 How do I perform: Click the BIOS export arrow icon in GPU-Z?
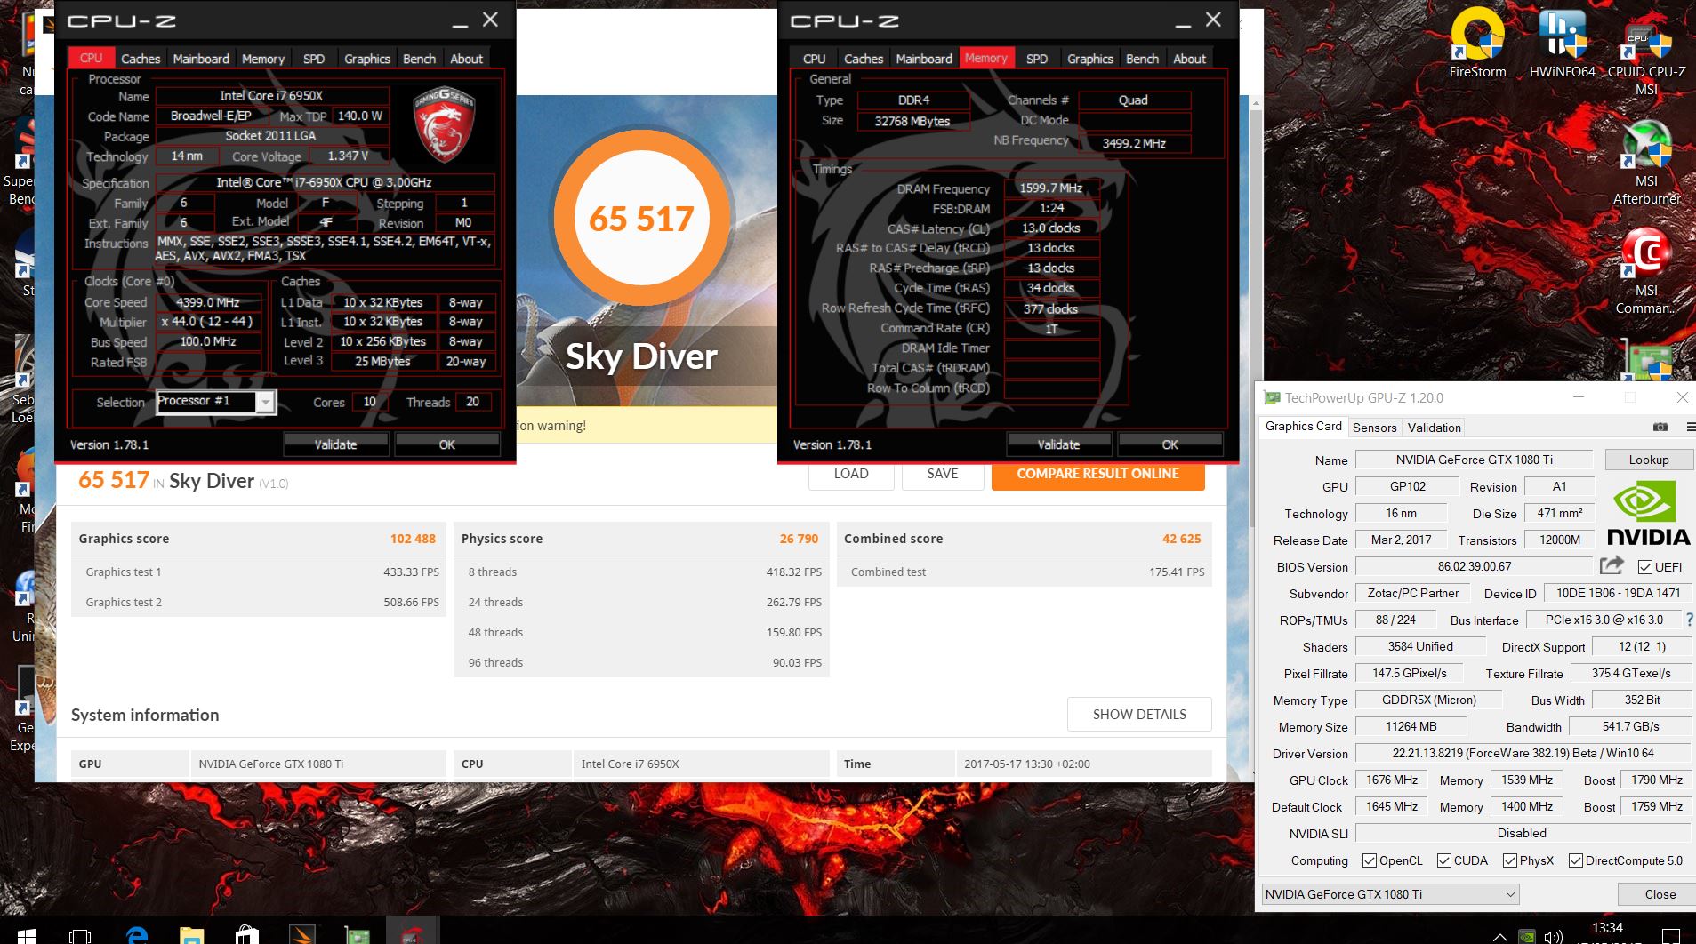pos(1612,565)
